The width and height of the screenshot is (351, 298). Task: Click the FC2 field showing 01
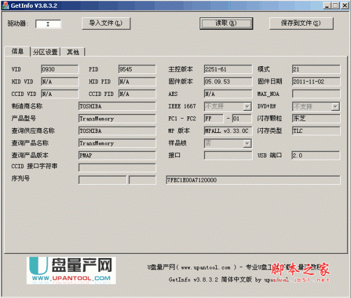click(x=242, y=119)
